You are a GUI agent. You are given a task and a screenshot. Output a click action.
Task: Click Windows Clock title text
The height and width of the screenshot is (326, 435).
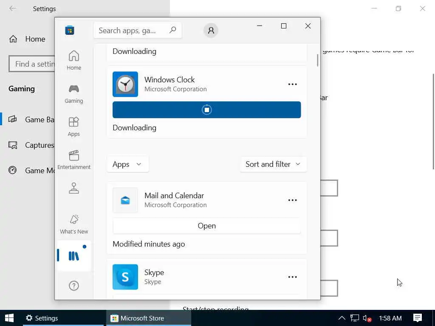click(x=169, y=80)
